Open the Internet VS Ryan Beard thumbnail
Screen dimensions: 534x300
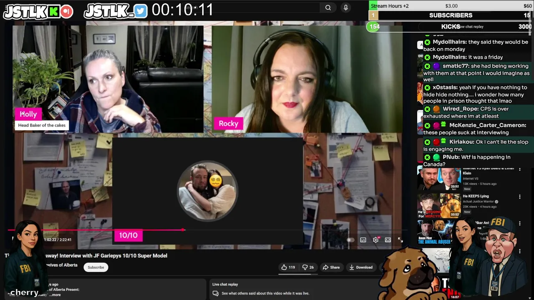coord(439,178)
